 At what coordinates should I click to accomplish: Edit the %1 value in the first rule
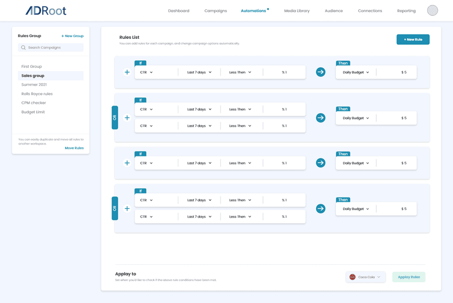point(284,72)
